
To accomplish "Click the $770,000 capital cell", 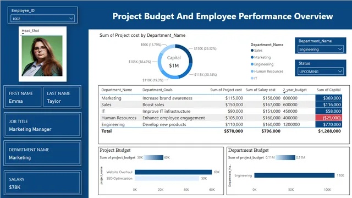I will click(329, 124).
